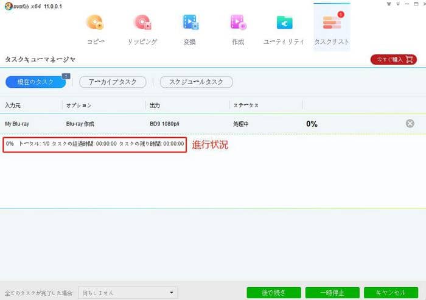
Task: Select the 現在のタスク tab
Action: (35, 82)
